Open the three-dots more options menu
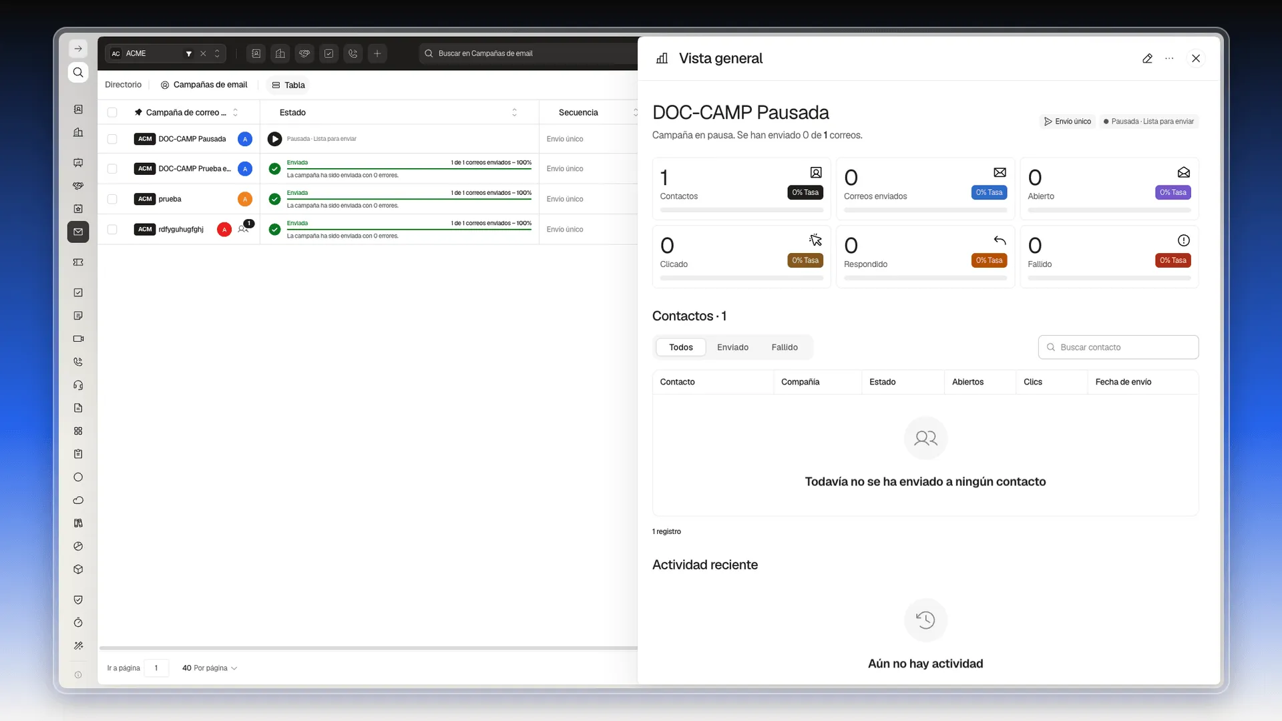The height and width of the screenshot is (721, 1282). click(1169, 59)
